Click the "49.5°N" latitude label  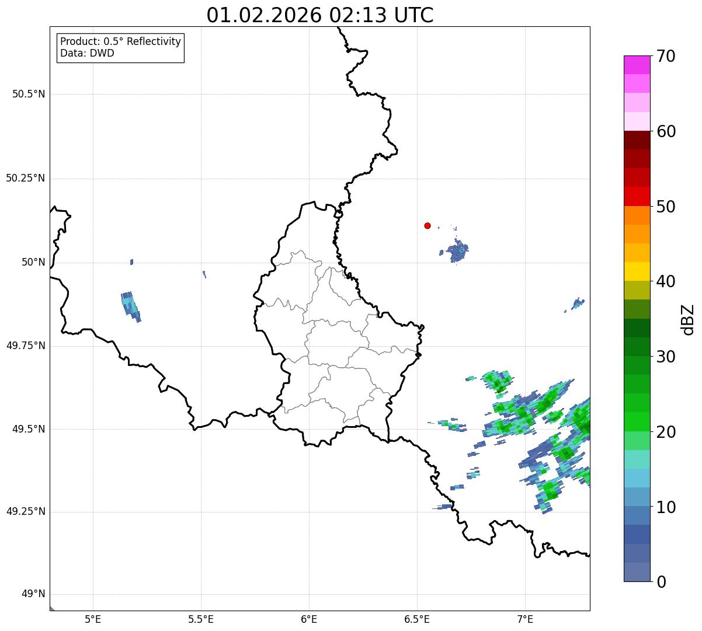tap(29, 429)
